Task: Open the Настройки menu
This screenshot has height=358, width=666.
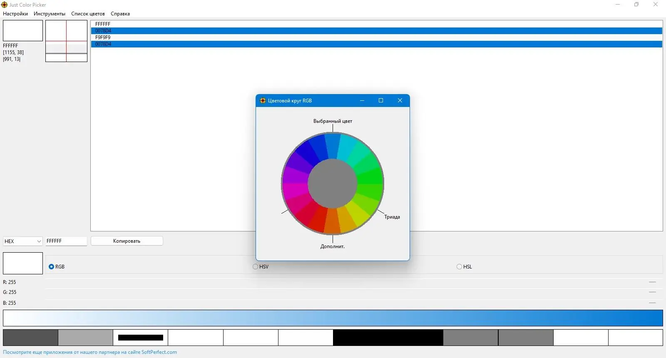Action: (x=15, y=14)
